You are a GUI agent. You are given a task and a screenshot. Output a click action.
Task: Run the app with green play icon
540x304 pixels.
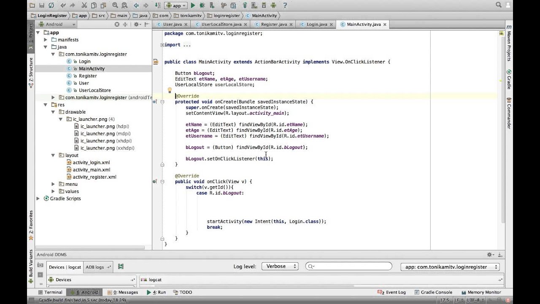pos(193,5)
